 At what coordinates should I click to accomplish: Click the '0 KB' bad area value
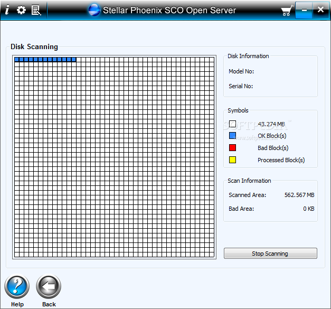click(x=309, y=209)
